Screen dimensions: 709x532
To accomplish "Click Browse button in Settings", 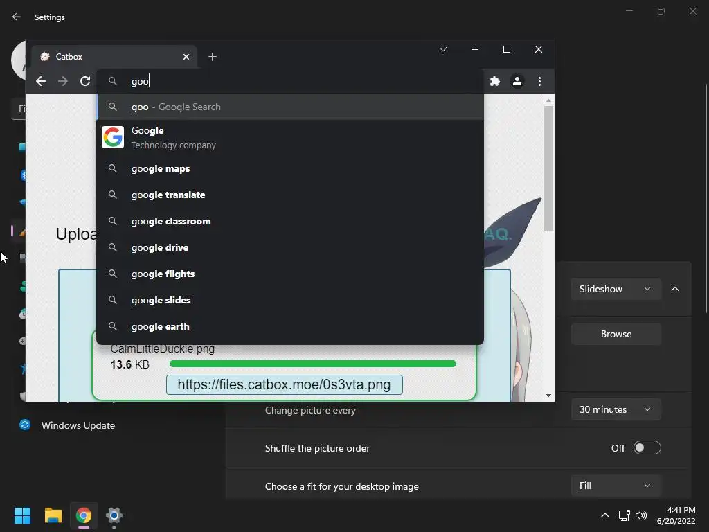I will (x=616, y=334).
